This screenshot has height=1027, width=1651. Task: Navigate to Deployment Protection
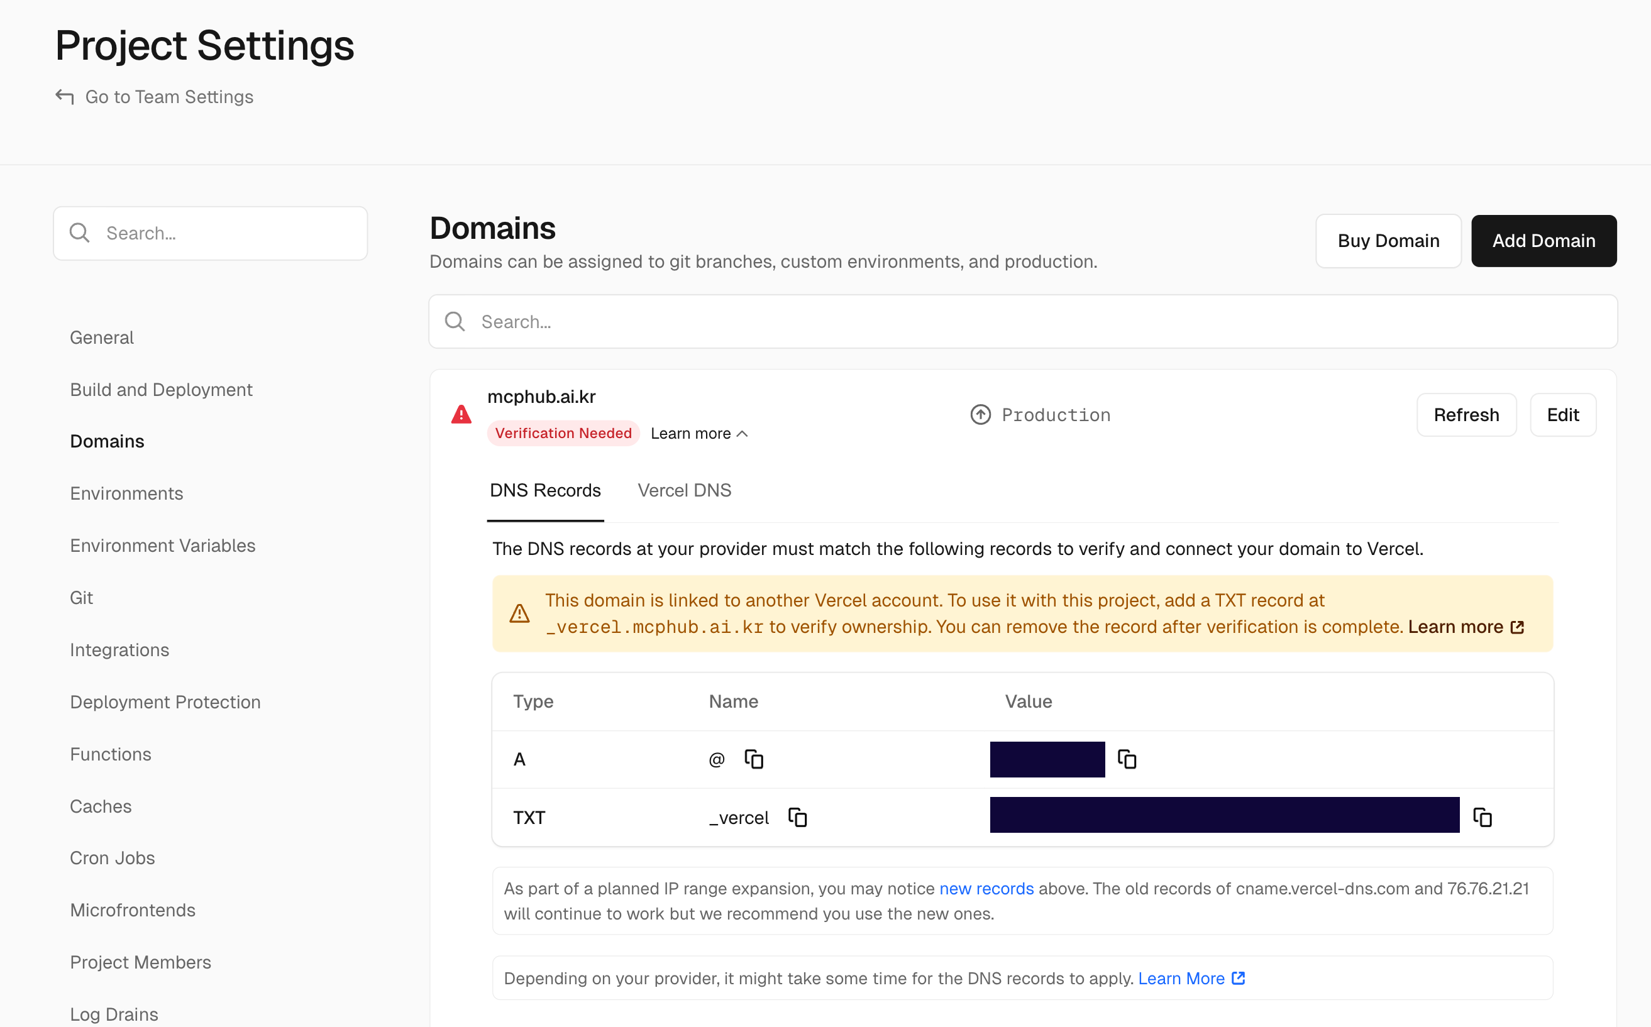click(x=165, y=701)
